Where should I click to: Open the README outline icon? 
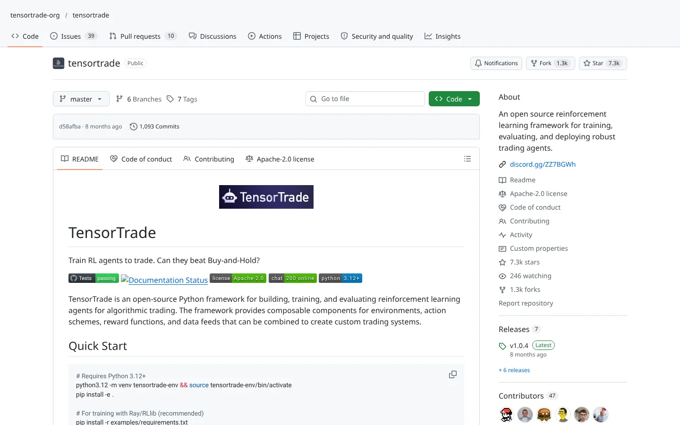pyautogui.click(x=467, y=159)
